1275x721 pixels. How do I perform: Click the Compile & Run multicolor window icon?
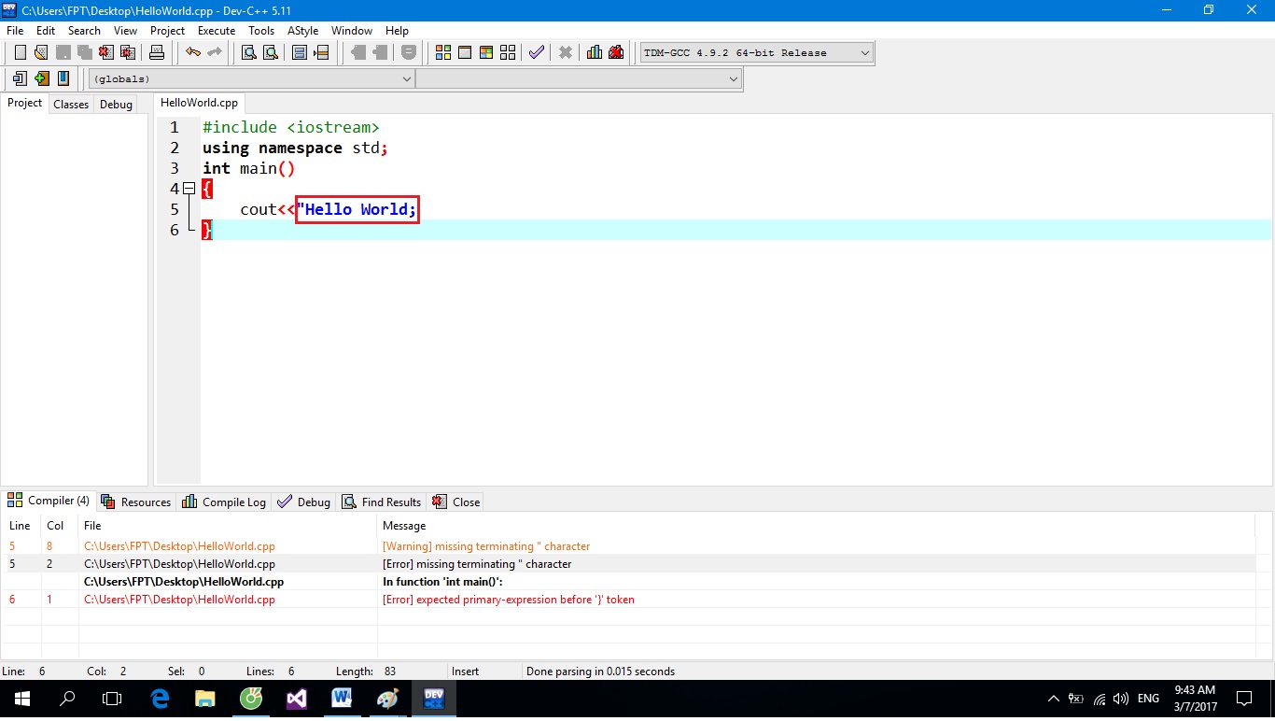click(486, 52)
